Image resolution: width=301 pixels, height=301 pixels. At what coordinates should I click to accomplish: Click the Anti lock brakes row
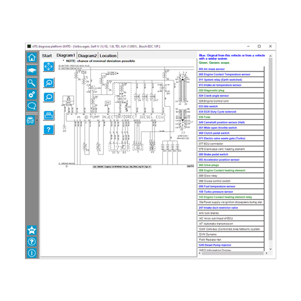pos(231,213)
